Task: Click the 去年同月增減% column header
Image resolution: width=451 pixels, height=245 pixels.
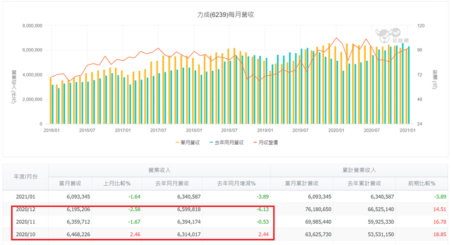Action: (x=236, y=184)
